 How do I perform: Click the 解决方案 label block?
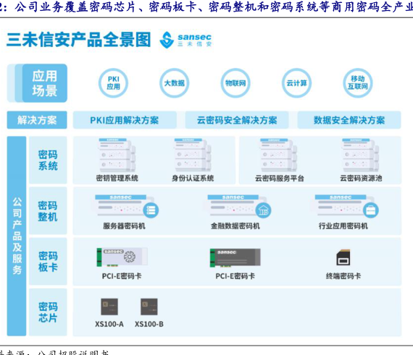click(x=37, y=120)
